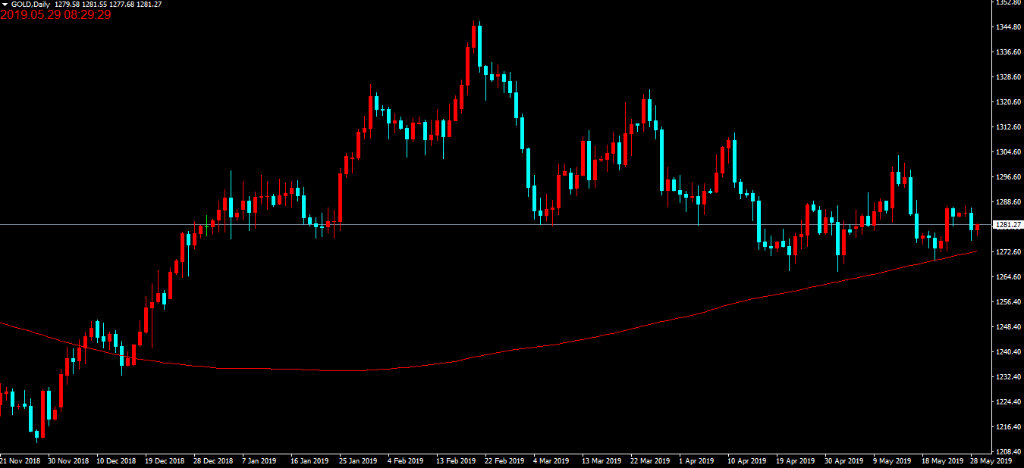The height and width of the screenshot is (468, 1024).
Task: Click date label 19 Dec 2018
Action: click(165, 460)
